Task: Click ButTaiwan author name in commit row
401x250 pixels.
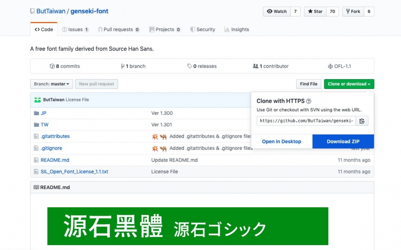Action: click(x=54, y=100)
